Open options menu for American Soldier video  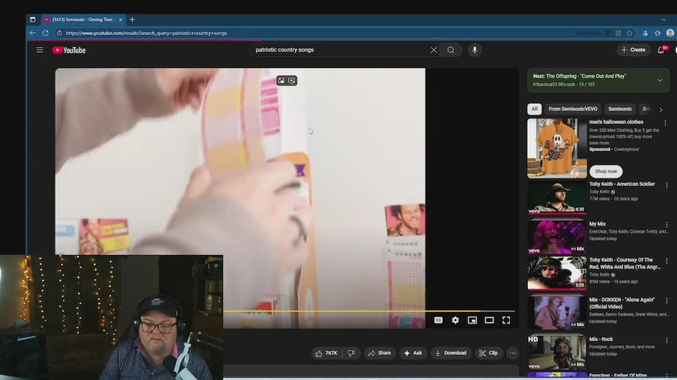(666, 185)
